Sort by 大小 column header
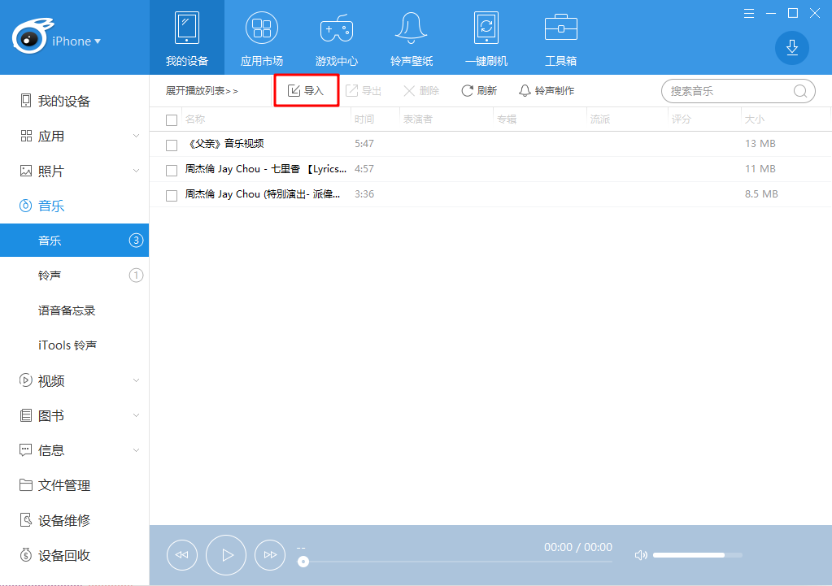This screenshot has height=586, width=832. [755, 119]
